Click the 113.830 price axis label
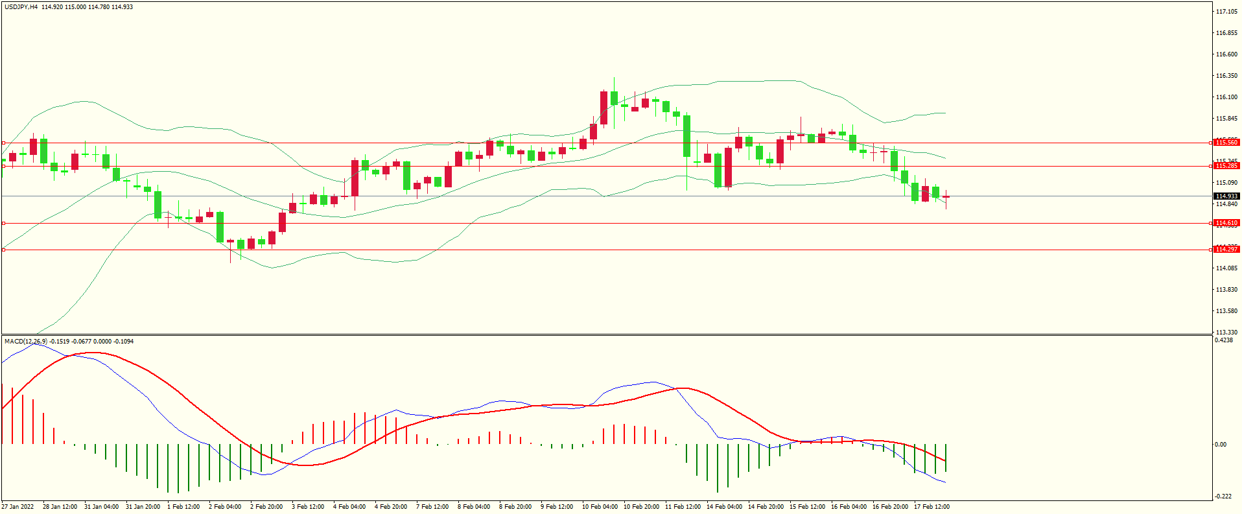 (x=1226, y=290)
